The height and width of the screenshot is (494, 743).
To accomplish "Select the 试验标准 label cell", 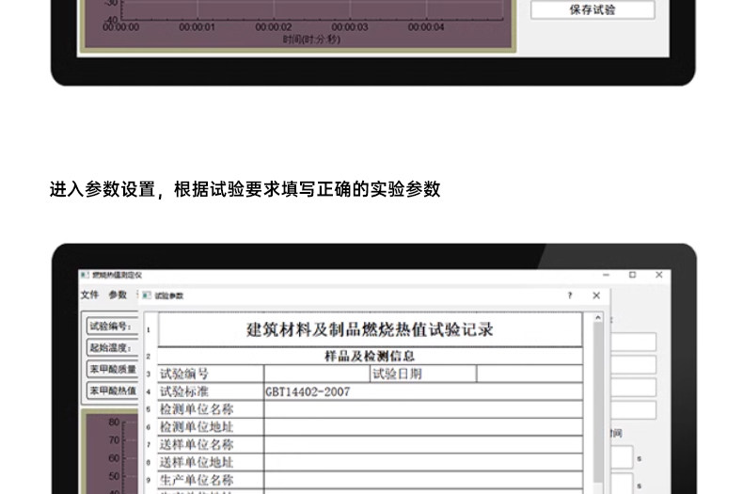I will pos(211,391).
